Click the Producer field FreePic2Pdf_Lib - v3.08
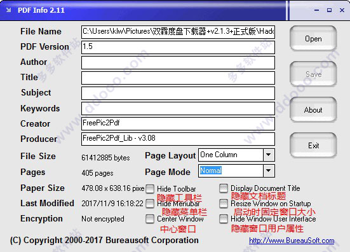350x252 pixels. tap(178, 139)
